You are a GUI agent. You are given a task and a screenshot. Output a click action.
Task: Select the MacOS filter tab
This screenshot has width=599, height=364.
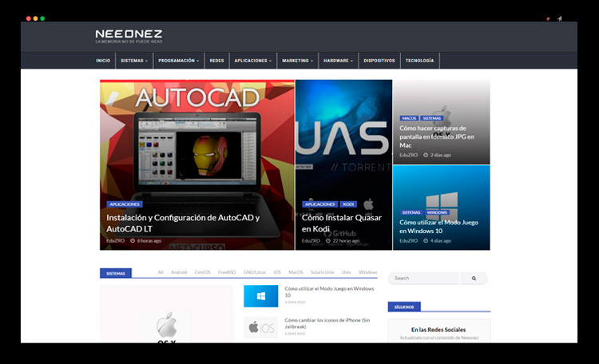pyautogui.click(x=296, y=272)
